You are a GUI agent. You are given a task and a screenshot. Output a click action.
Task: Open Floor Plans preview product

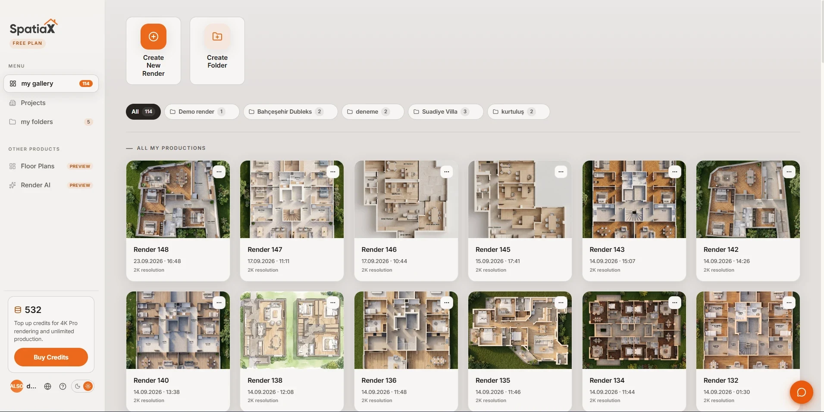click(x=51, y=166)
